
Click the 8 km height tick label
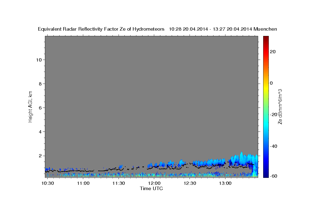[x=40, y=84]
